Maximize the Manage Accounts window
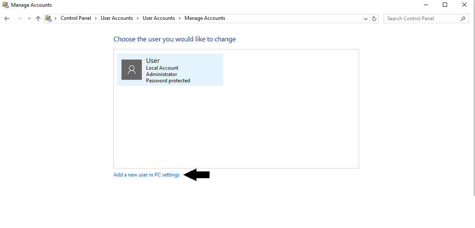 coord(445,5)
